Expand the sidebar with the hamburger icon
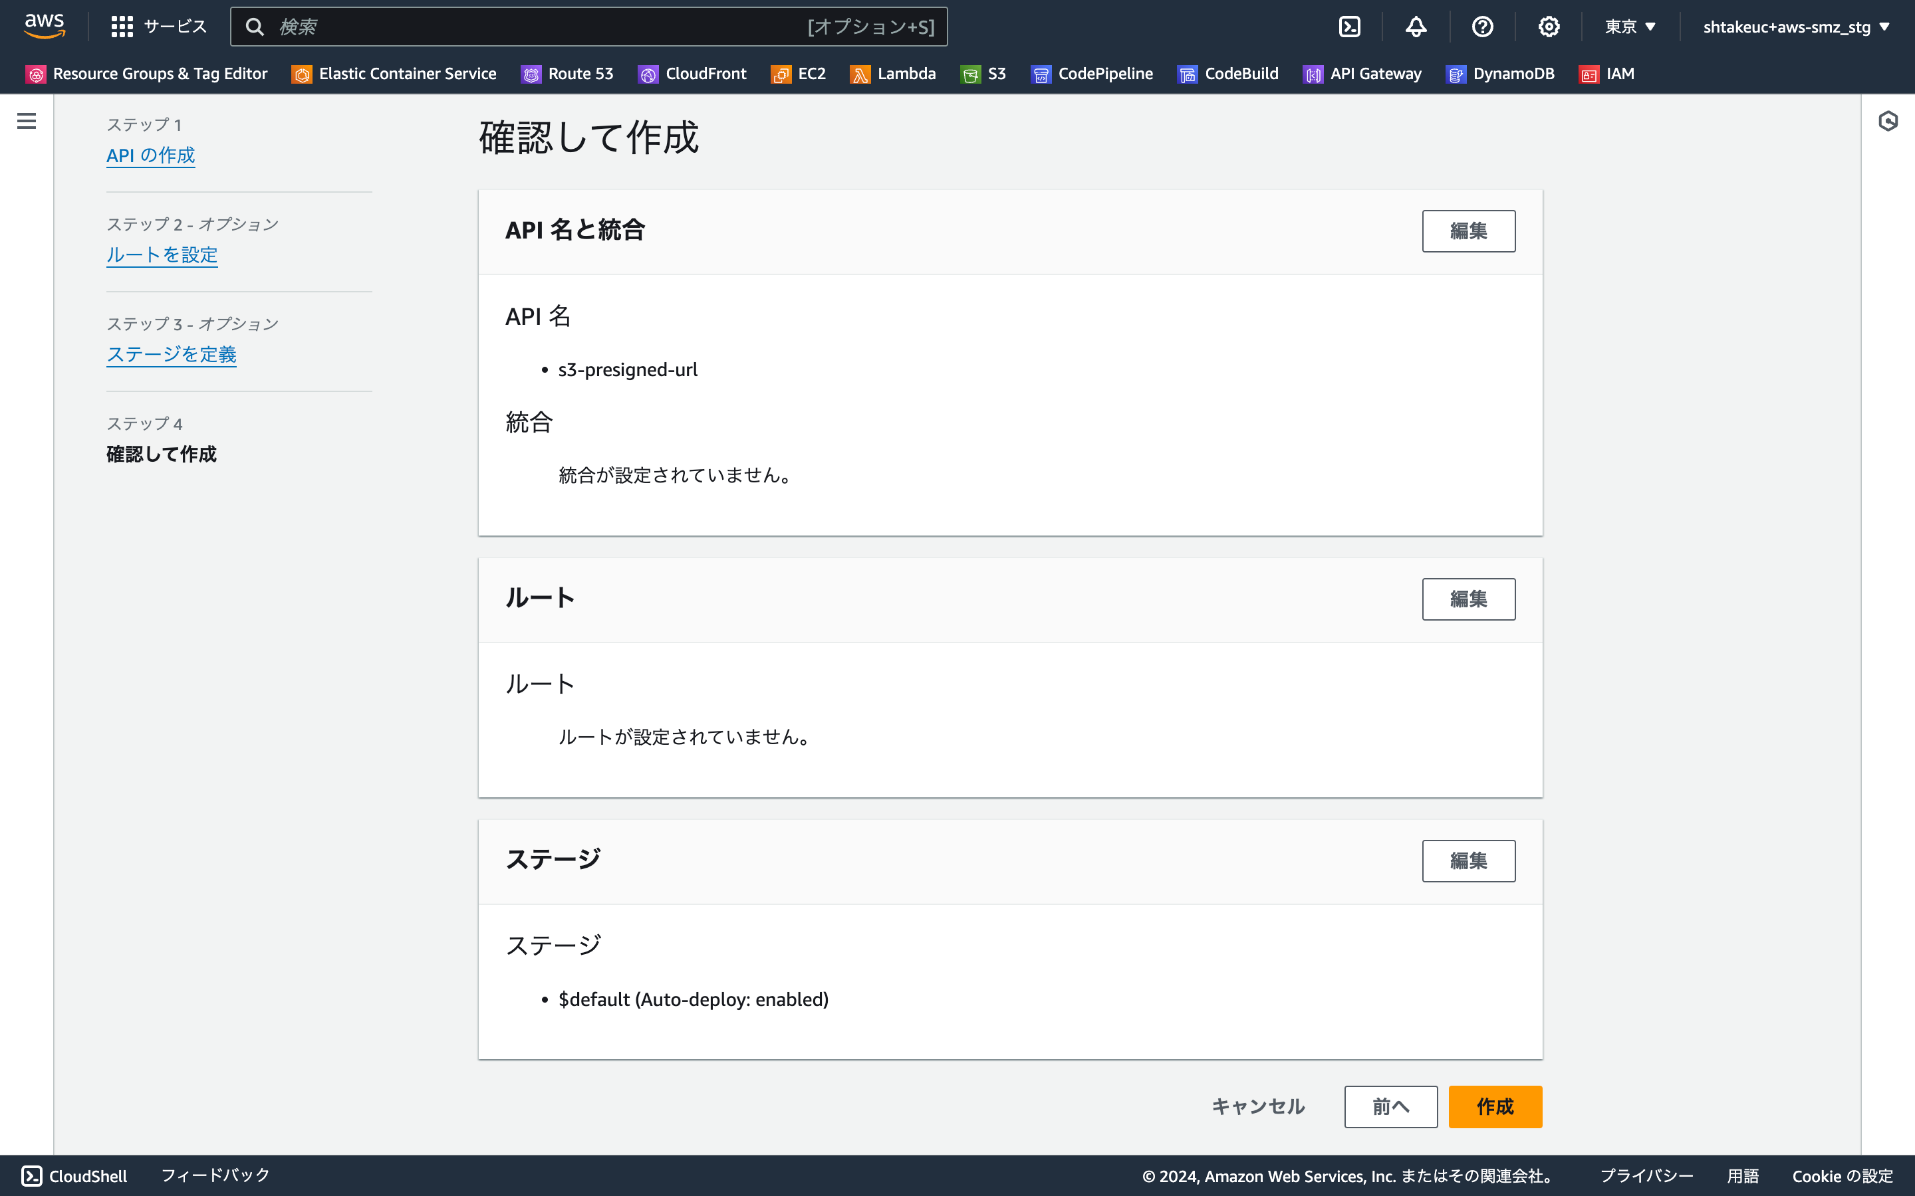The width and height of the screenshot is (1915, 1196). [27, 120]
